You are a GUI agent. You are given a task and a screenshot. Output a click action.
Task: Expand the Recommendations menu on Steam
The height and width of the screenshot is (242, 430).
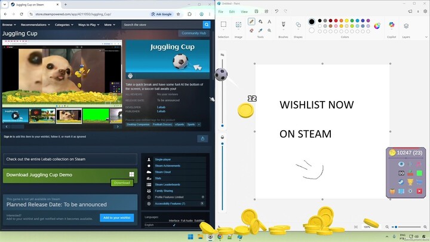(35, 24)
